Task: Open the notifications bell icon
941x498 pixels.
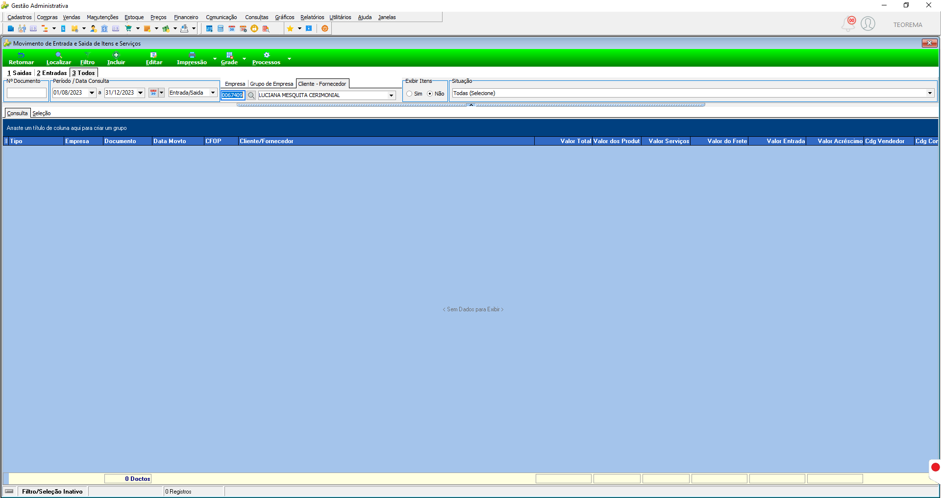Action: (848, 24)
